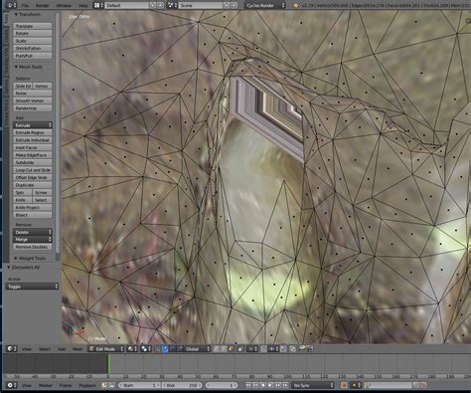Open the No Sync dropdown
471x393 pixels.
pyautogui.click(x=313, y=385)
